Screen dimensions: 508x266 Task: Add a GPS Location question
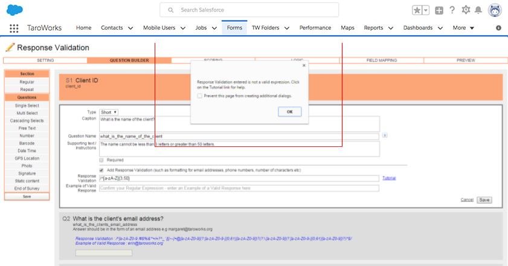[27, 158]
